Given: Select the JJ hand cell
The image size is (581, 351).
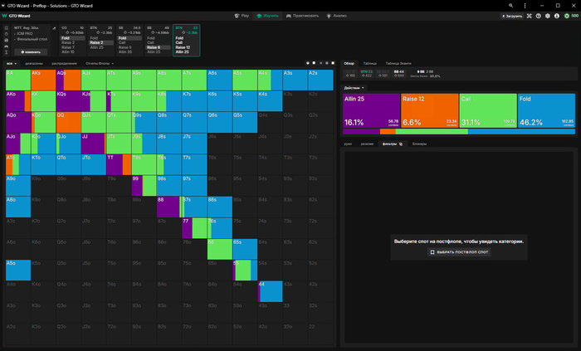Looking at the screenshot, I should pos(94,144).
